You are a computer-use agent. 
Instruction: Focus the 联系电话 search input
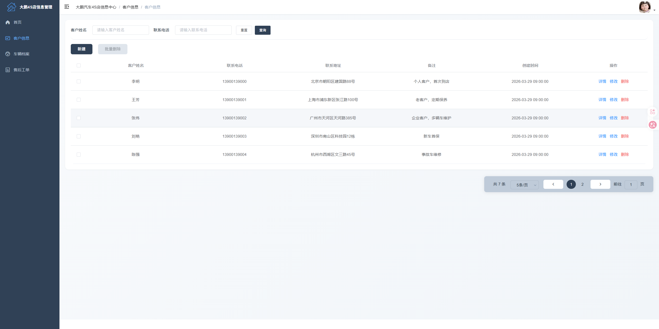pyautogui.click(x=203, y=30)
